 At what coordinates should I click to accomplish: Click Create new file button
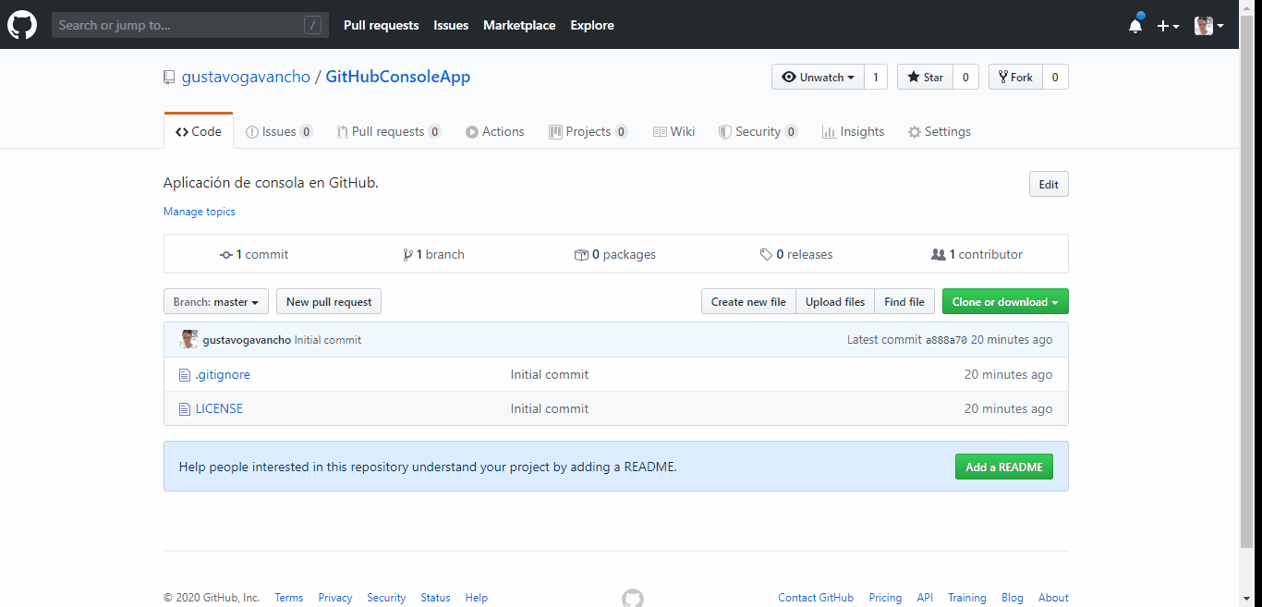click(748, 301)
